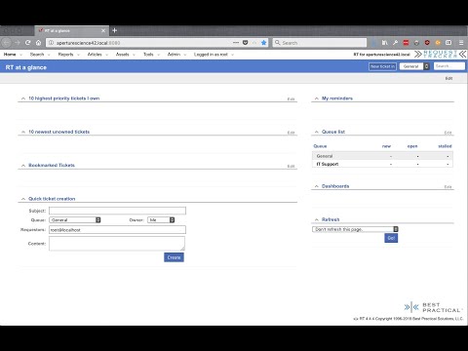Image resolution: width=468 pixels, height=351 pixels.
Task: Click the blue bookmark star
Action: [264, 43]
